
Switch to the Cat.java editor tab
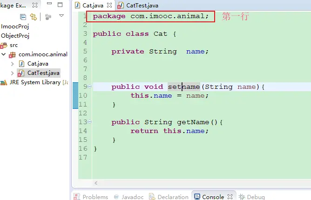[x=93, y=6]
